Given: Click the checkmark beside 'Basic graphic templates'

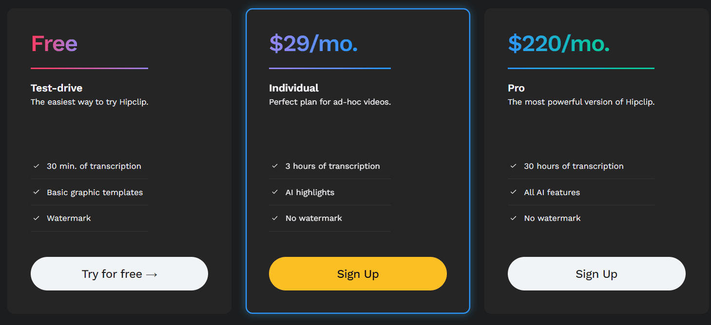Looking at the screenshot, I should (36, 192).
